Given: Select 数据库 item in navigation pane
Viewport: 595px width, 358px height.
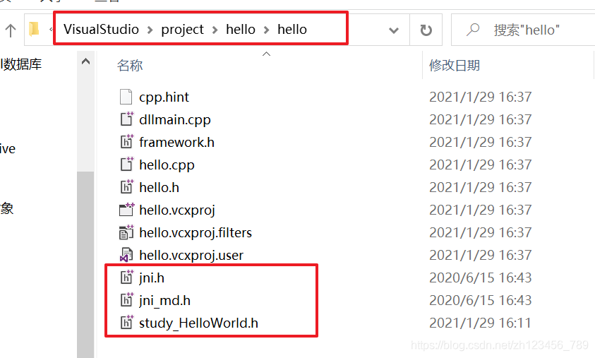Looking at the screenshot, I should pos(21,64).
